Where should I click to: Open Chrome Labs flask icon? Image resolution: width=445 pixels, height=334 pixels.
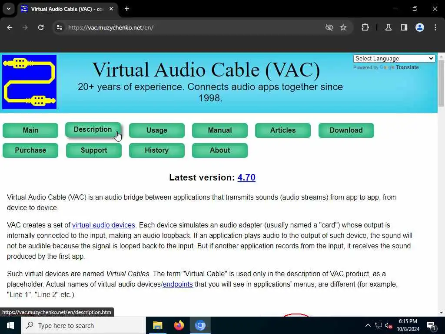388,27
